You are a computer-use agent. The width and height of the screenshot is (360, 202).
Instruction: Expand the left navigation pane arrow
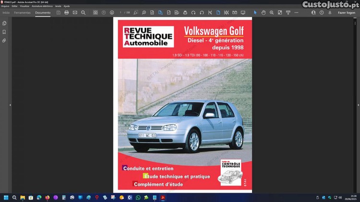pyautogui.click(x=10, y=105)
